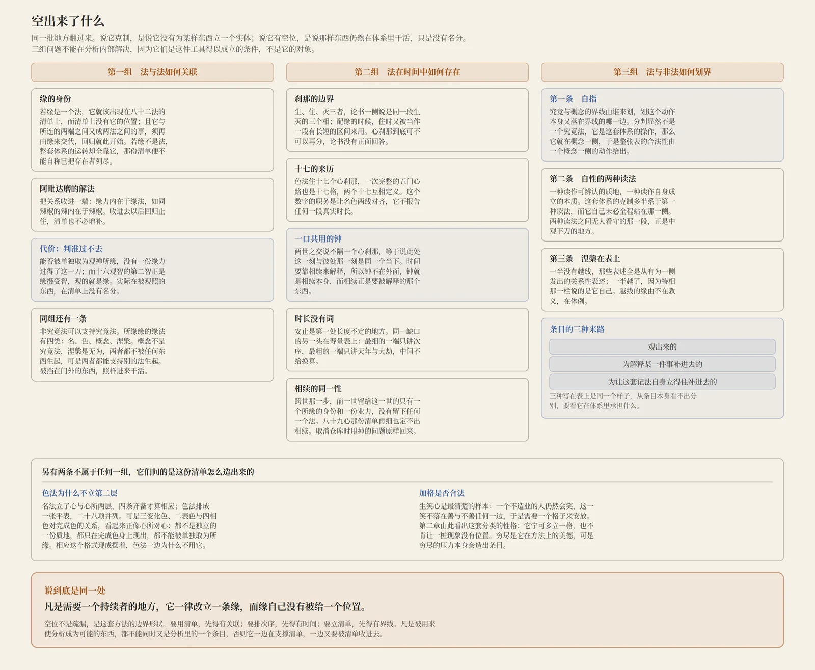The height and width of the screenshot is (670, 815).
Task: Click the paragraph starting 两世之交说不隔一个心刹那
Action: pos(358,271)
